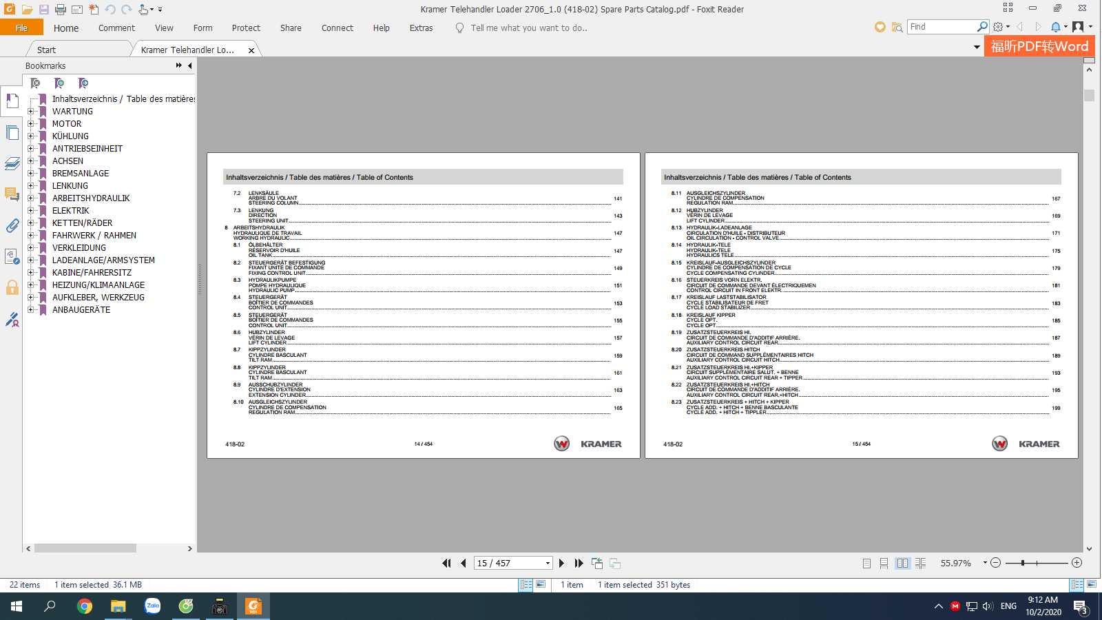Redo the last undone action
Viewport: 1102px width, 620px height.
pyautogui.click(x=127, y=10)
